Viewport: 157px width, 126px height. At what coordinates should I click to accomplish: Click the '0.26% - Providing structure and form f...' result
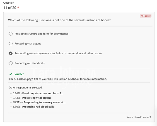click(x=38, y=93)
